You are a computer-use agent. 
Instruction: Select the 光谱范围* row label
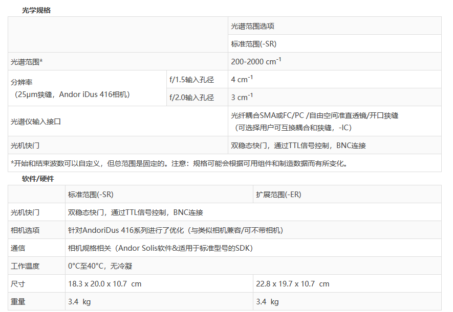[x=27, y=62]
